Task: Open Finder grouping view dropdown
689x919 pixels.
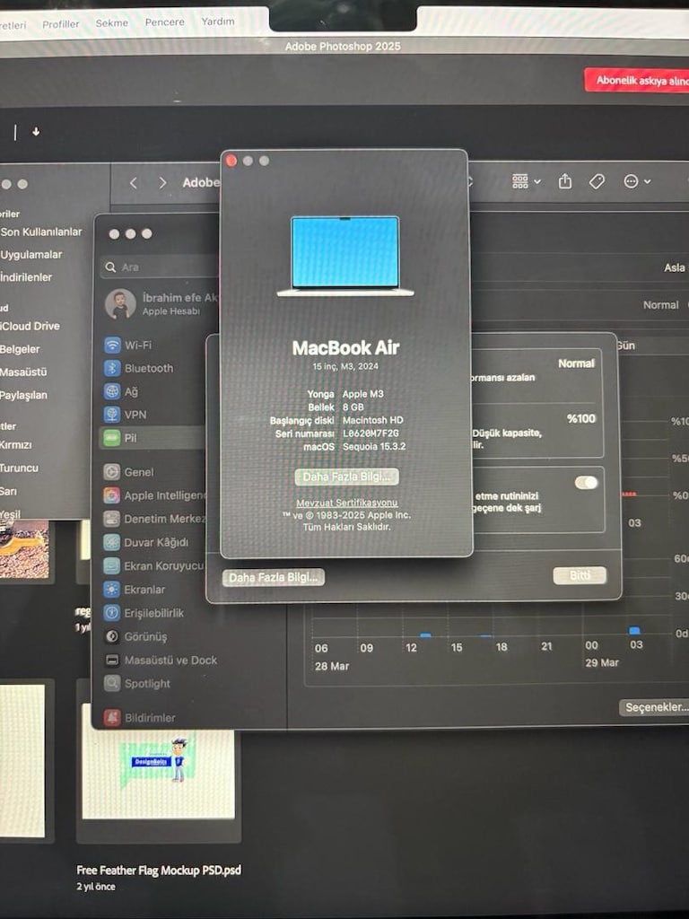Action: 526,181
